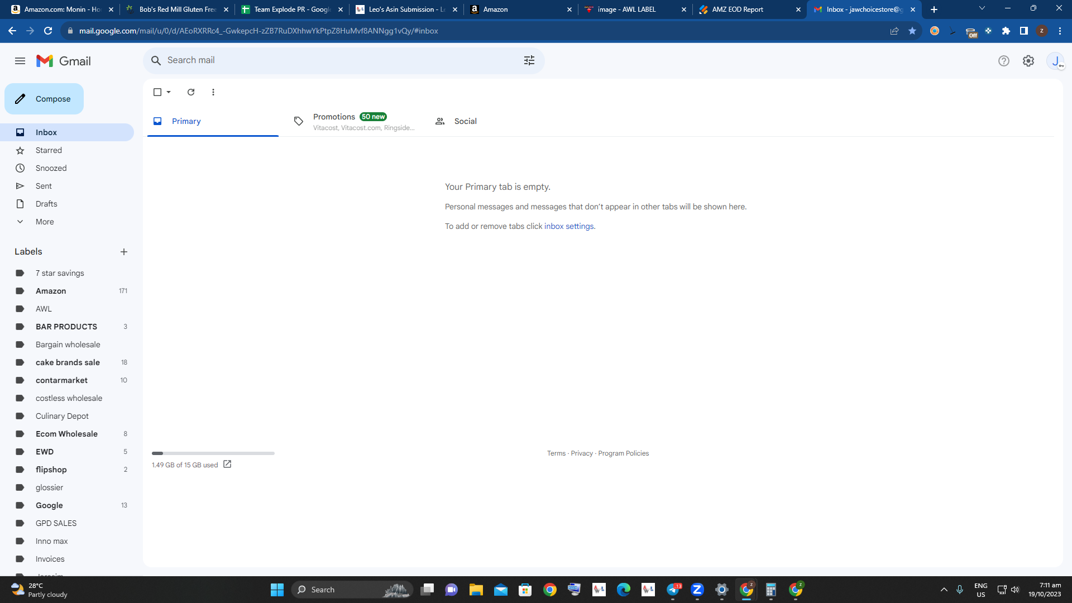Open the Support help icon
Viewport: 1072px width, 603px height.
point(1004,61)
